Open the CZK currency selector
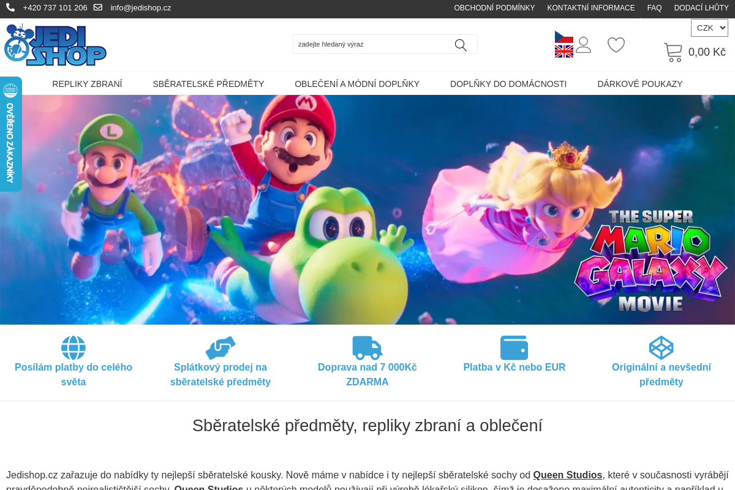The width and height of the screenshot is (735, 490). (709, 28)
